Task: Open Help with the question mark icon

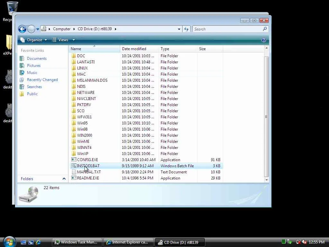Action: [x=264, y=40]
